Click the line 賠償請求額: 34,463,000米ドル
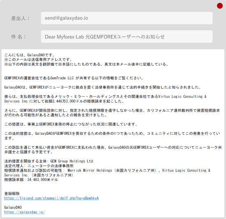 pyautogui.click(x=31, y=180)
